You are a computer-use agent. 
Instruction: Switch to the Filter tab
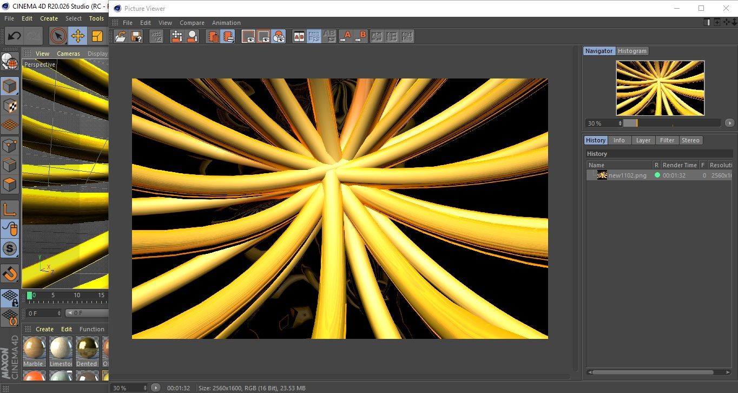667,140
